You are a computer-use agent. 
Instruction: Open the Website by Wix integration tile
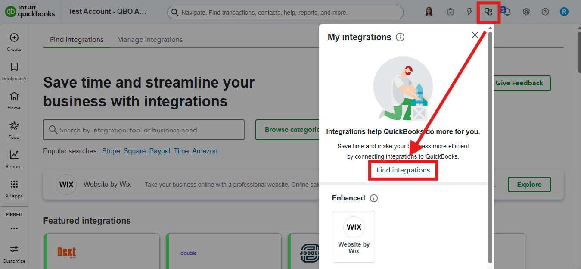pos(354,236)
